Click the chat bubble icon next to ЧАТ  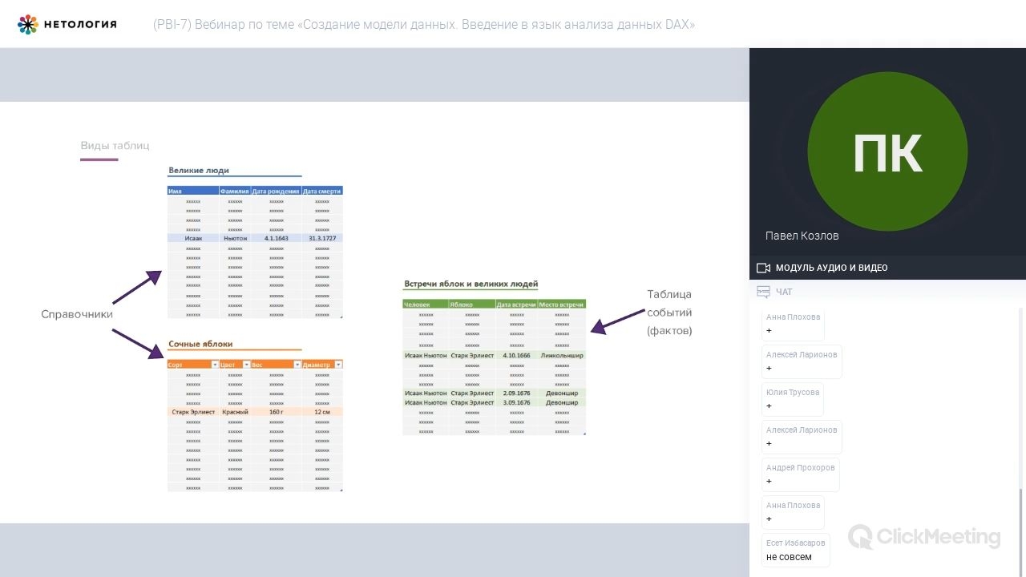click(763, 292)
